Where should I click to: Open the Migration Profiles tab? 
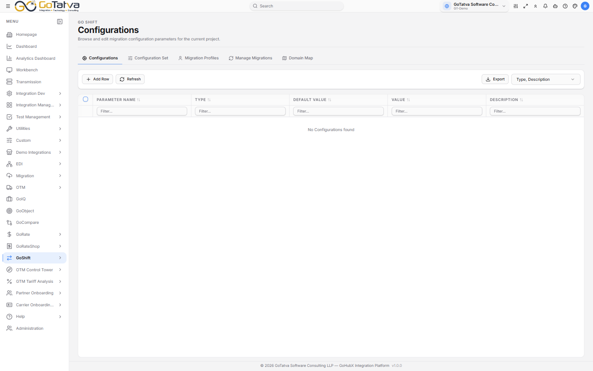[x=198, y=58]
